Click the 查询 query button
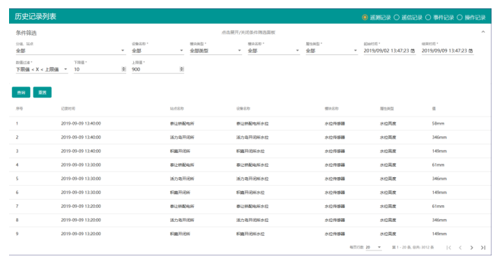The image size is (502, 261). point(21,92)
